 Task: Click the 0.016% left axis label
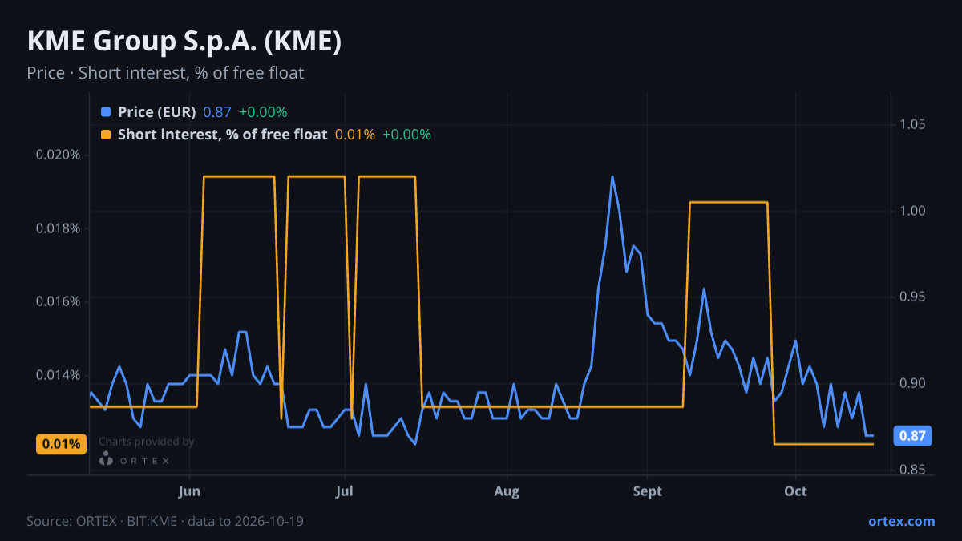(x=59, y=301)
